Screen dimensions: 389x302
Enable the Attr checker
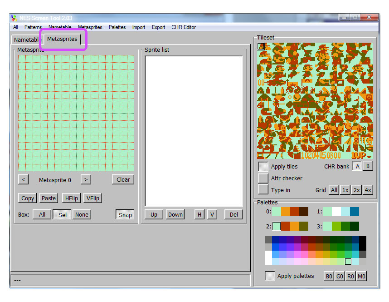point(263,178)
